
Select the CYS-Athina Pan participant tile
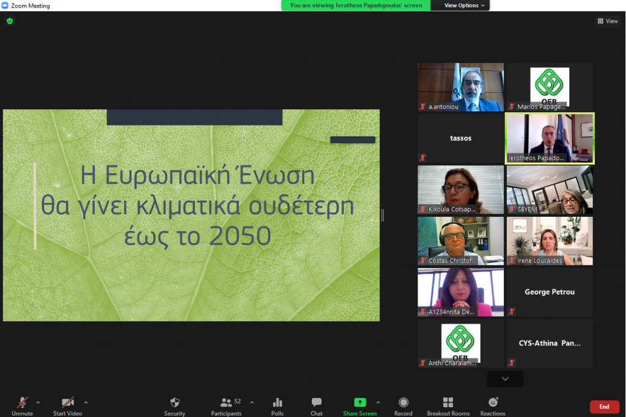[x=550, y=343]
